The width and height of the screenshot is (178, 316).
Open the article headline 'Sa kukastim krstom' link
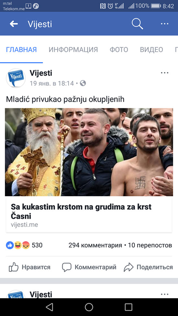tap(81, 211)
